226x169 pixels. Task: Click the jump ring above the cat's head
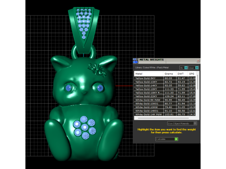83,52
